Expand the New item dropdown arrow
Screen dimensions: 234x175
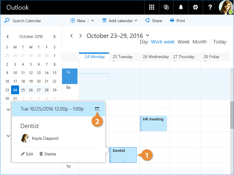[93, 21]
